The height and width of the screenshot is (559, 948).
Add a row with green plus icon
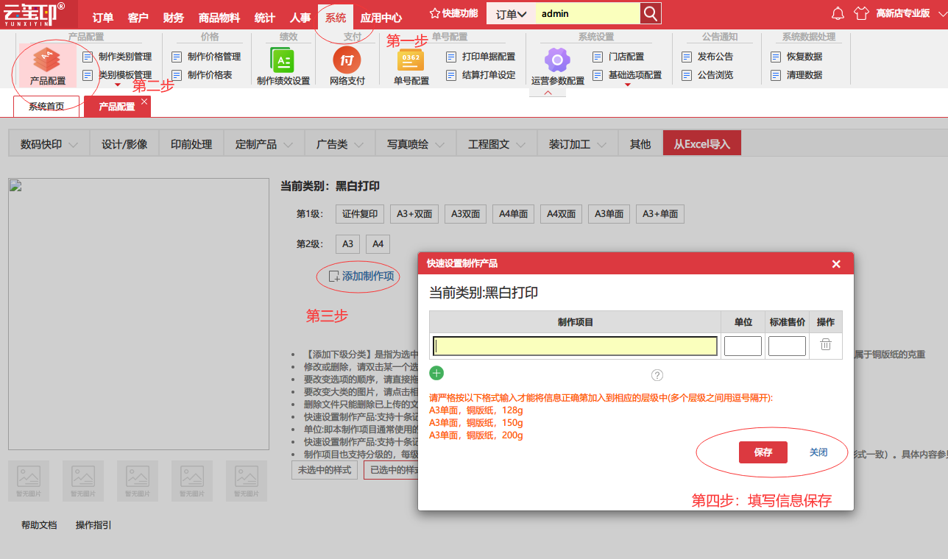pos(436,373)
